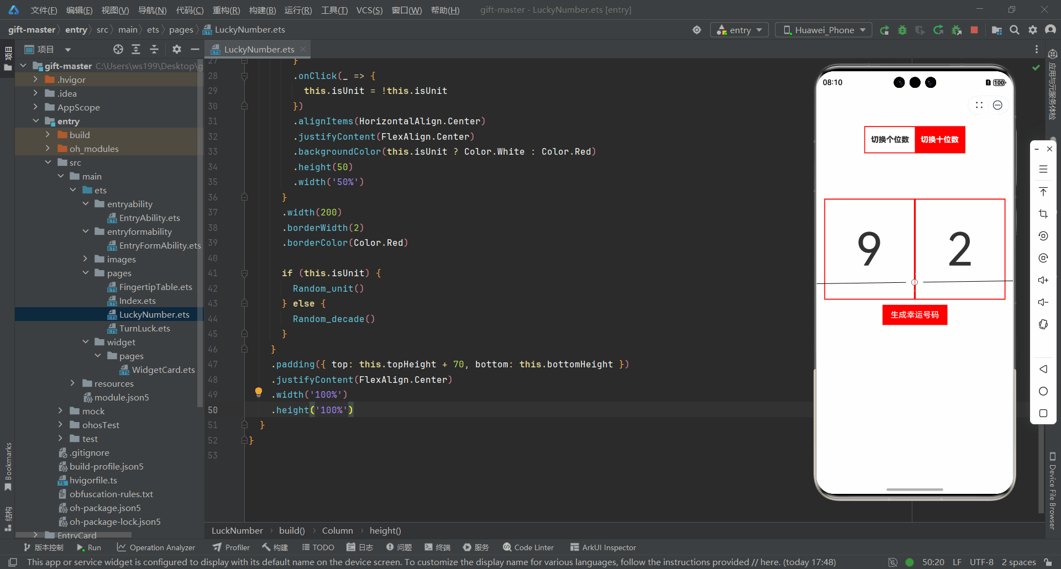Click the green inspection checkmark in editor
The width and height of the screenshot is (1061, 569).
(1036, 67)
